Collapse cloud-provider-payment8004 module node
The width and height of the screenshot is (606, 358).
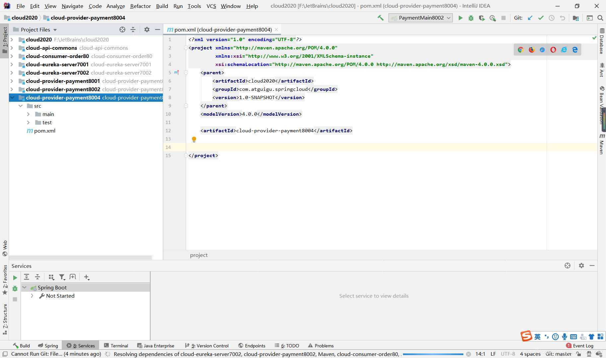(12, 97)
